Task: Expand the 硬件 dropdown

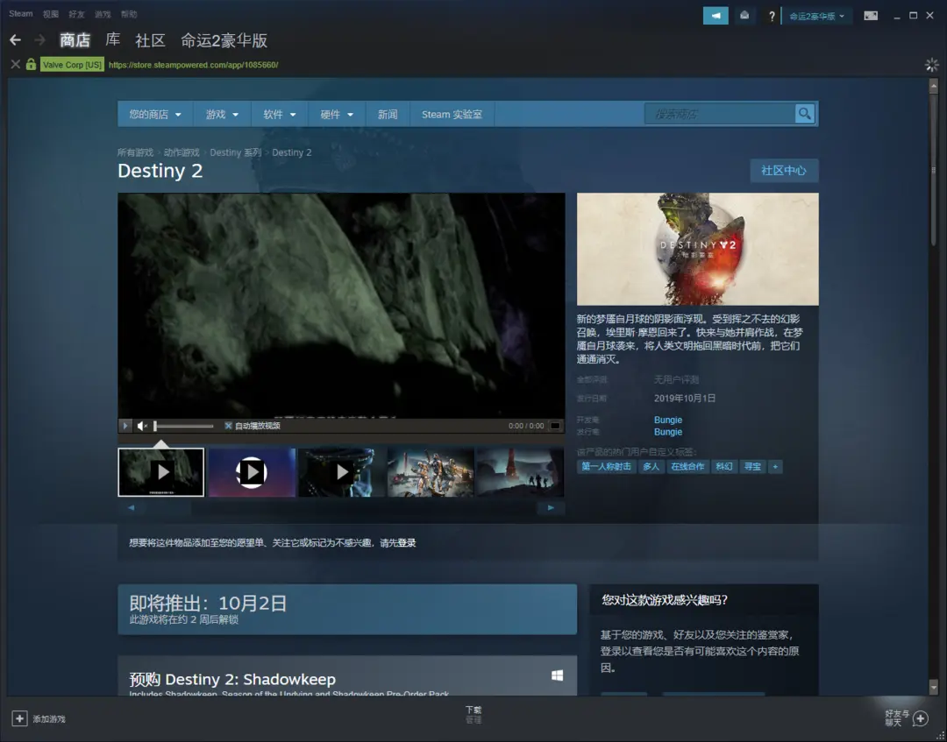Action: pos(337,114)
